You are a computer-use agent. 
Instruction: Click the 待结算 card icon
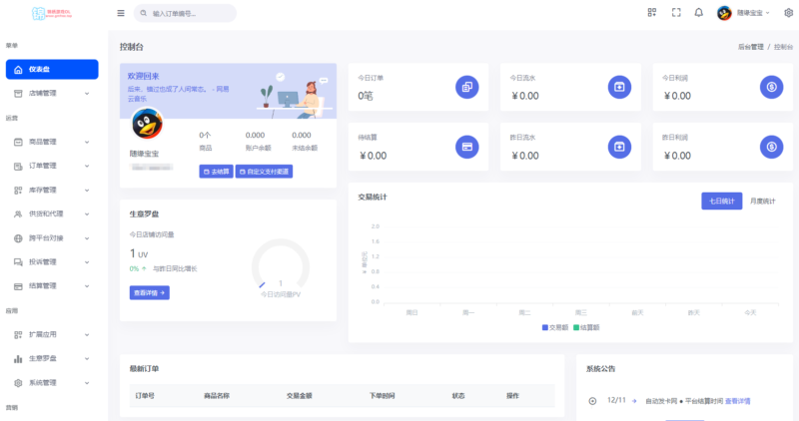pos(466,146)
